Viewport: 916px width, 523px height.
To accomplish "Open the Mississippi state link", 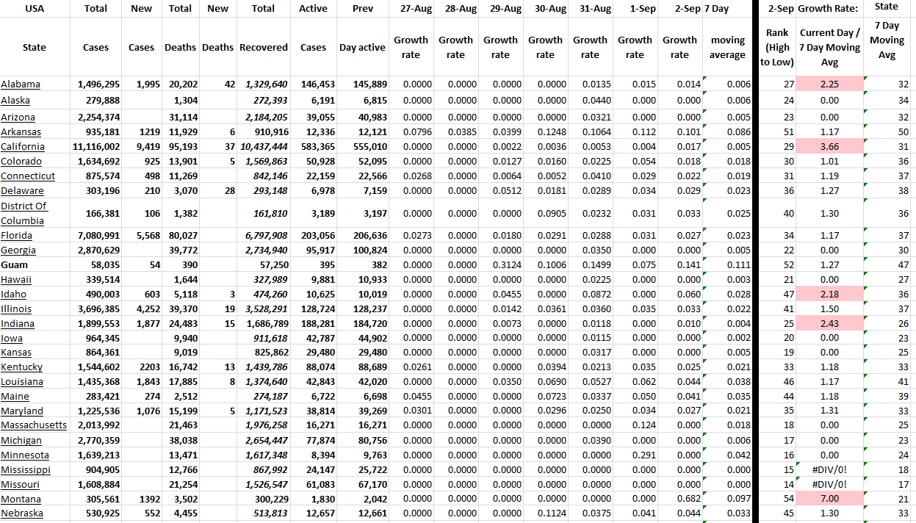I will (26, 469).
